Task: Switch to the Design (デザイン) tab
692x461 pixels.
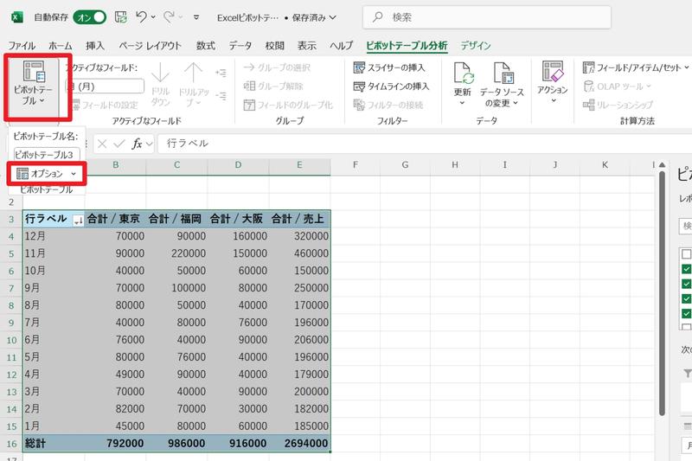Action: click(476, 46)
